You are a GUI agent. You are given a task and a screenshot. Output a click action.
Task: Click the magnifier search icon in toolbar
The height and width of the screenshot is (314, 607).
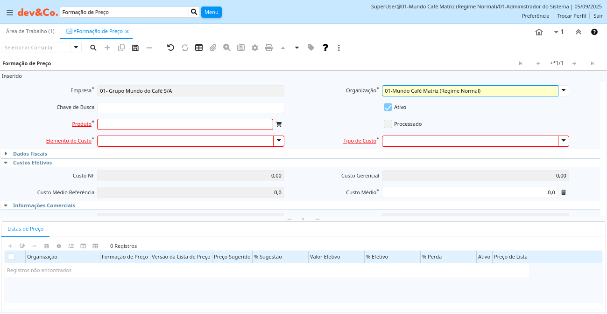pos(93,48)
